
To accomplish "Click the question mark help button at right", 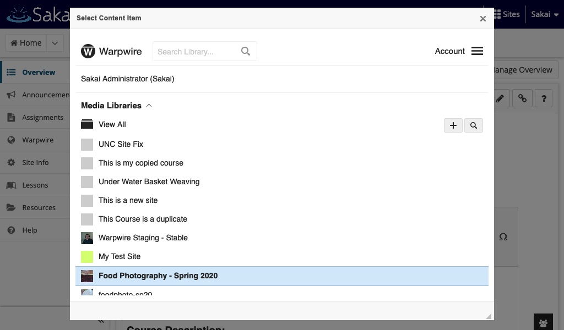I will (544, 98).
